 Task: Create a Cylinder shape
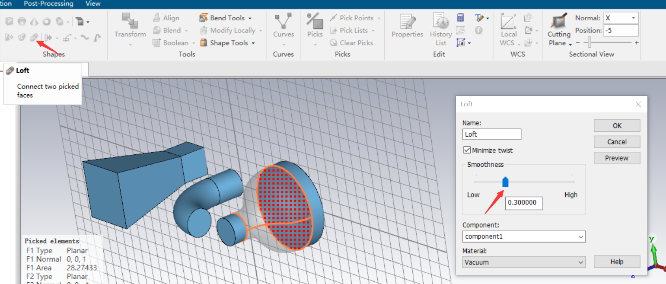click(60, 21)
